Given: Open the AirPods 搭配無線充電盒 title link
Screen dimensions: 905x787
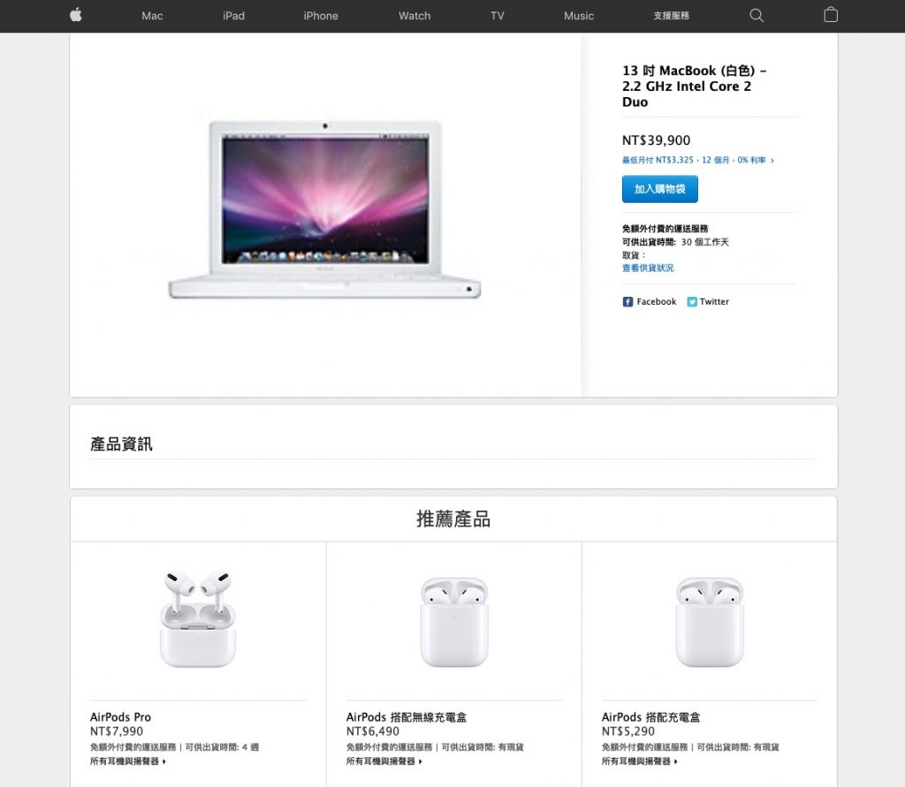Looking at the screenshot, I should point(407,717).
